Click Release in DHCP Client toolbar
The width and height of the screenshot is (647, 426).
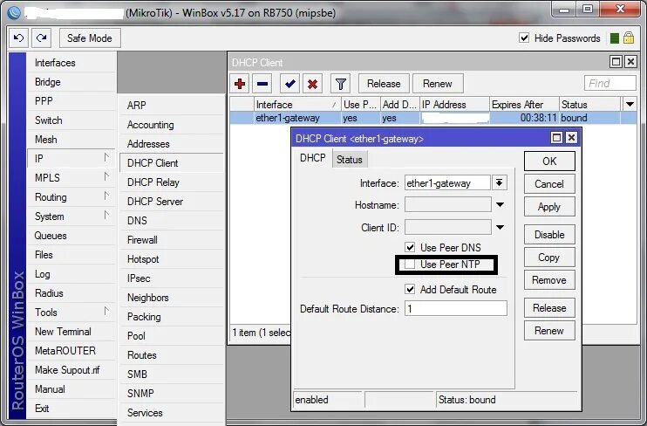(384, 84)
